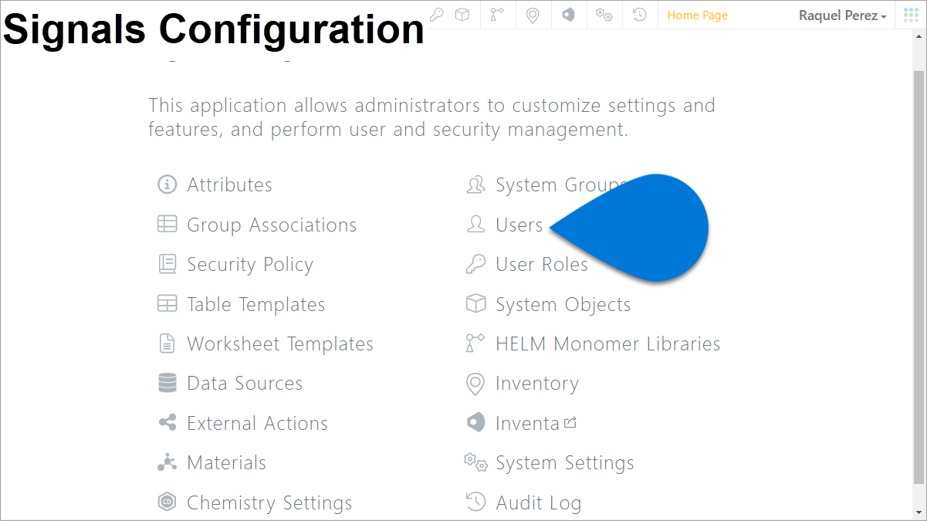Expand the Raquel Perez user menu

tap(843, 15)
